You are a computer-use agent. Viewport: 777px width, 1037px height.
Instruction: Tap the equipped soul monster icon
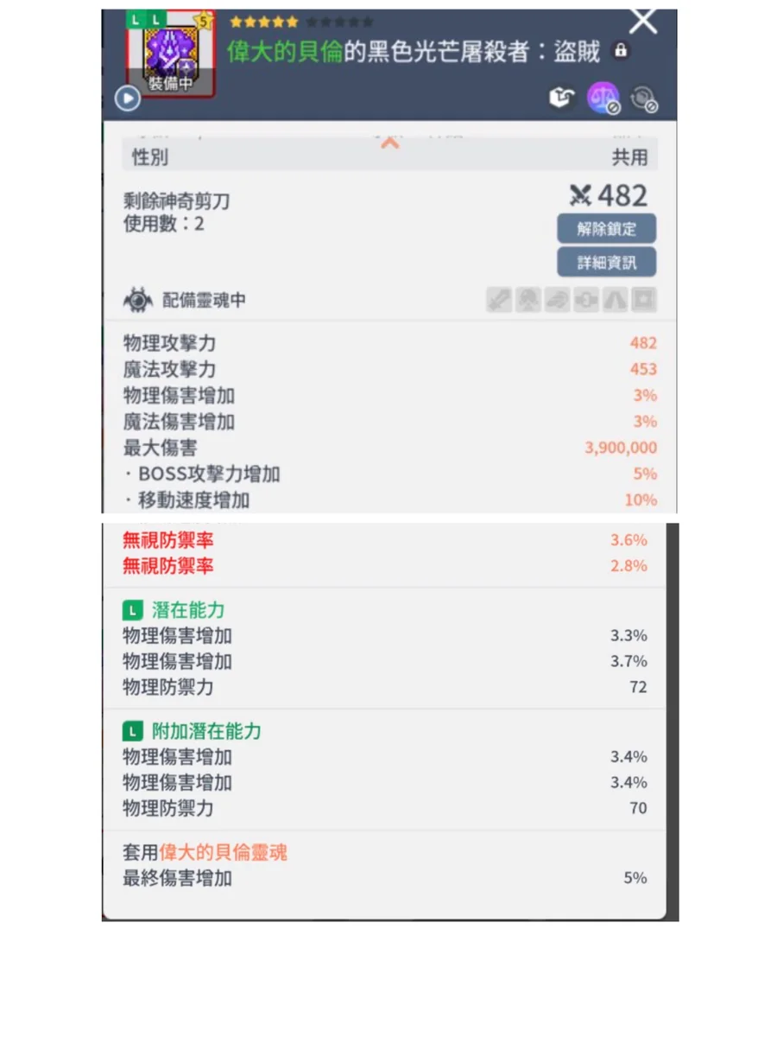coord(138,301)
